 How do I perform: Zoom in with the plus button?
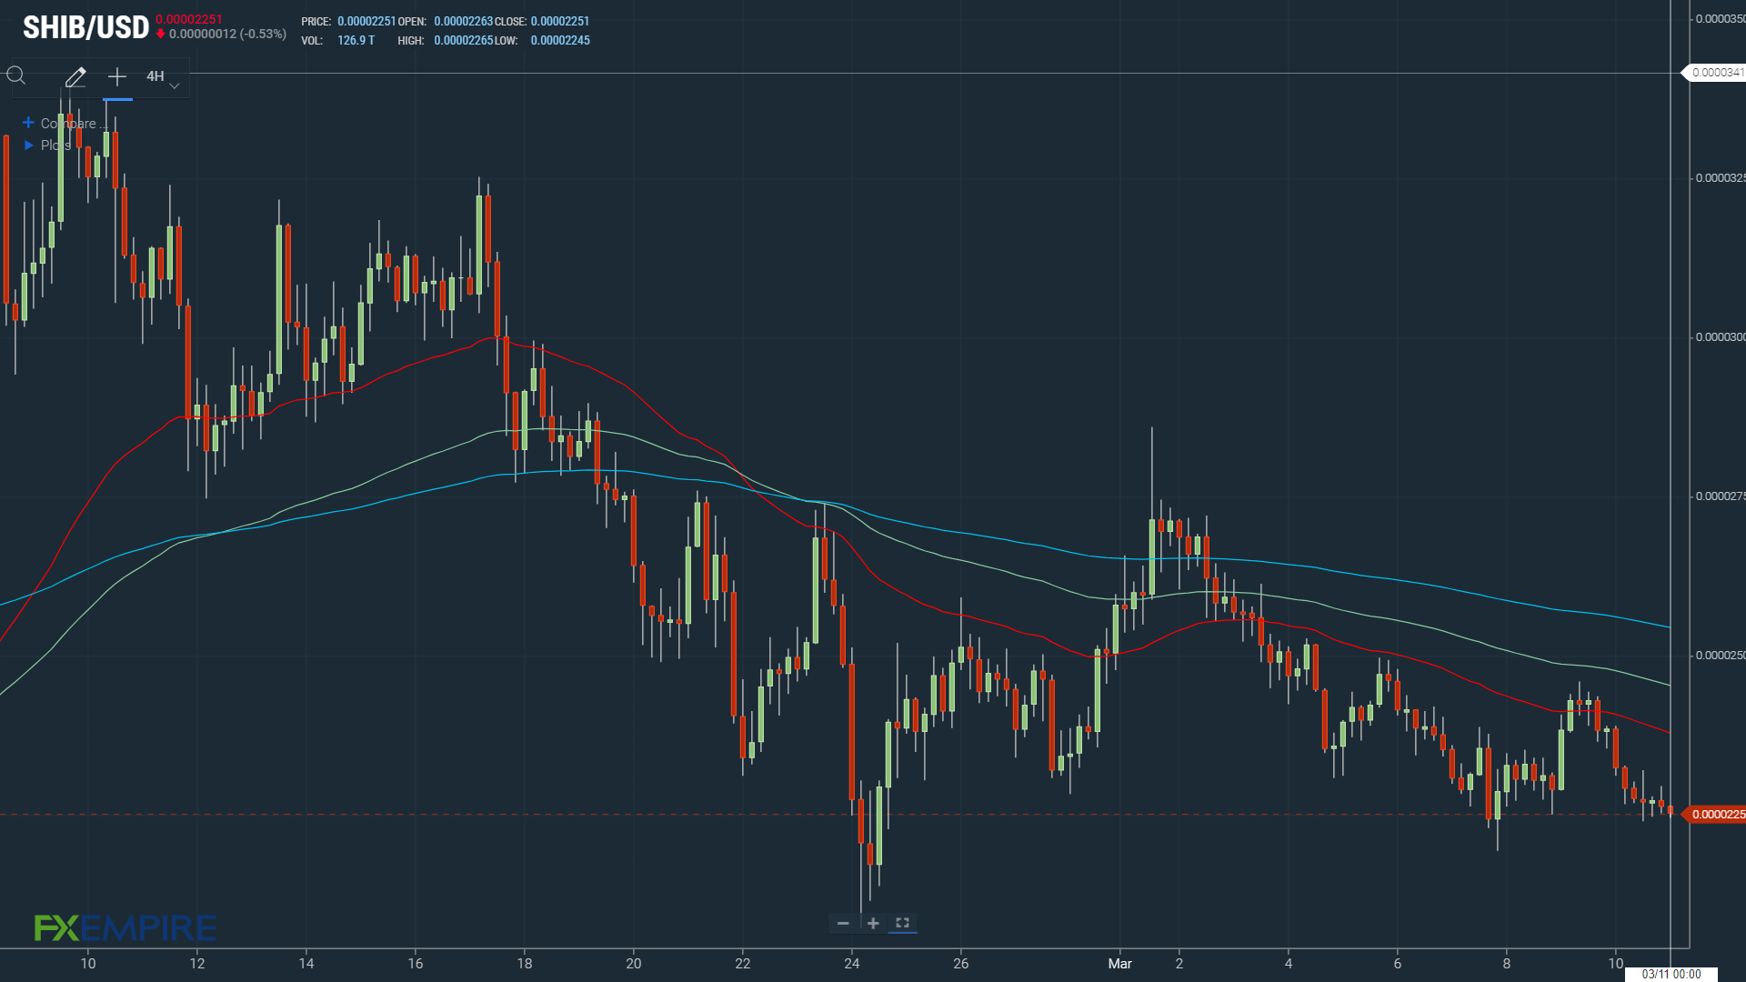click(873, 923)
